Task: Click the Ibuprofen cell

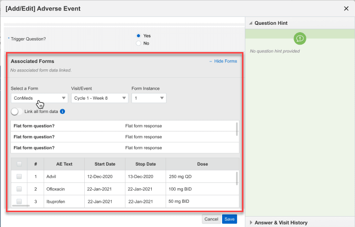Action: click(64, 201)
